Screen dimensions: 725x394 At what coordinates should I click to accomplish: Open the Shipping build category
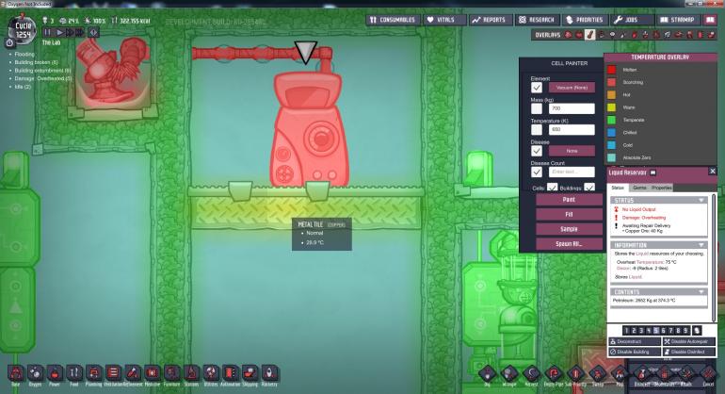click(x=250, y=373)
